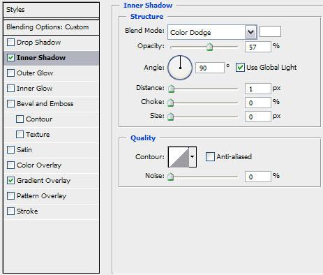Viewport: 323px width, 275px height.
Task: Click the Opacity slider handle
Action: point(209,47)
